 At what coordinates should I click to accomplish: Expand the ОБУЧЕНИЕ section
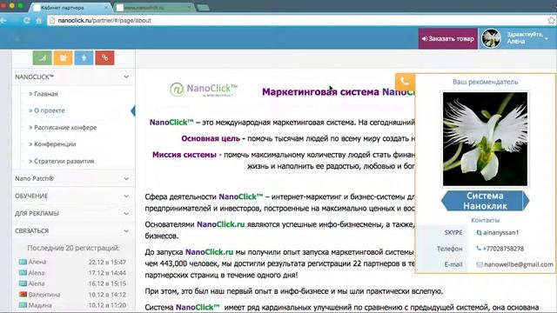73,196
